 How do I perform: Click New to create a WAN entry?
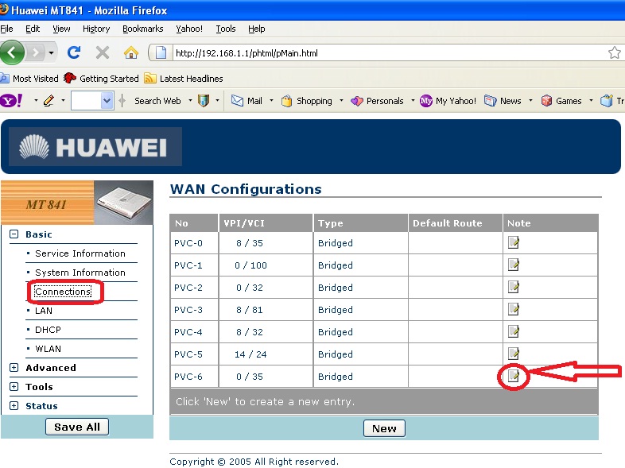[384, 428]
